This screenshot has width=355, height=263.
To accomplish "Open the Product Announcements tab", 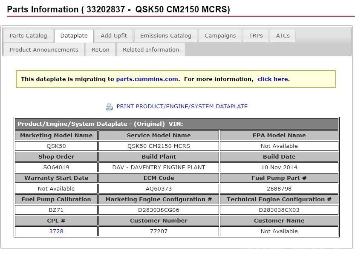I will [44, 50].
